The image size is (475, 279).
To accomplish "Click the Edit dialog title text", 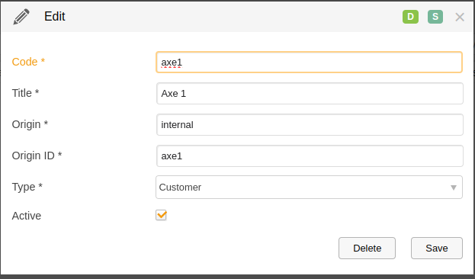I will [55, 16].
